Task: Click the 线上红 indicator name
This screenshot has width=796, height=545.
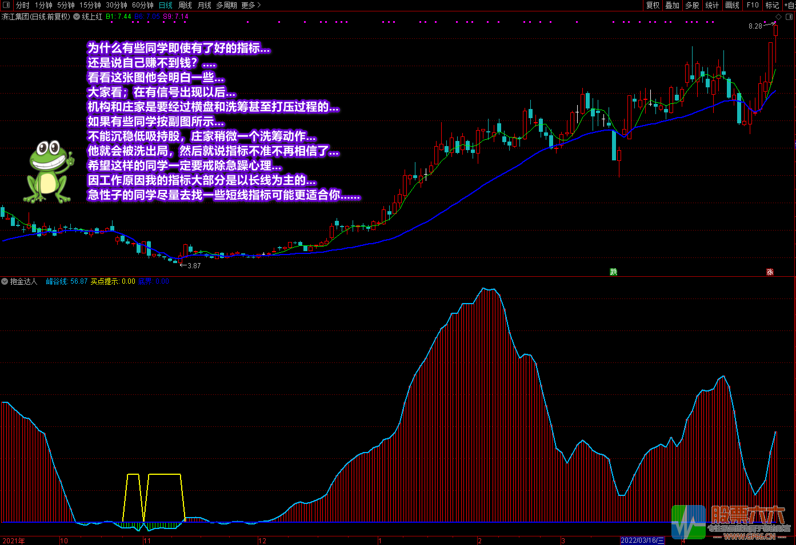Action: pyautogui.click(x=92, y=17)
